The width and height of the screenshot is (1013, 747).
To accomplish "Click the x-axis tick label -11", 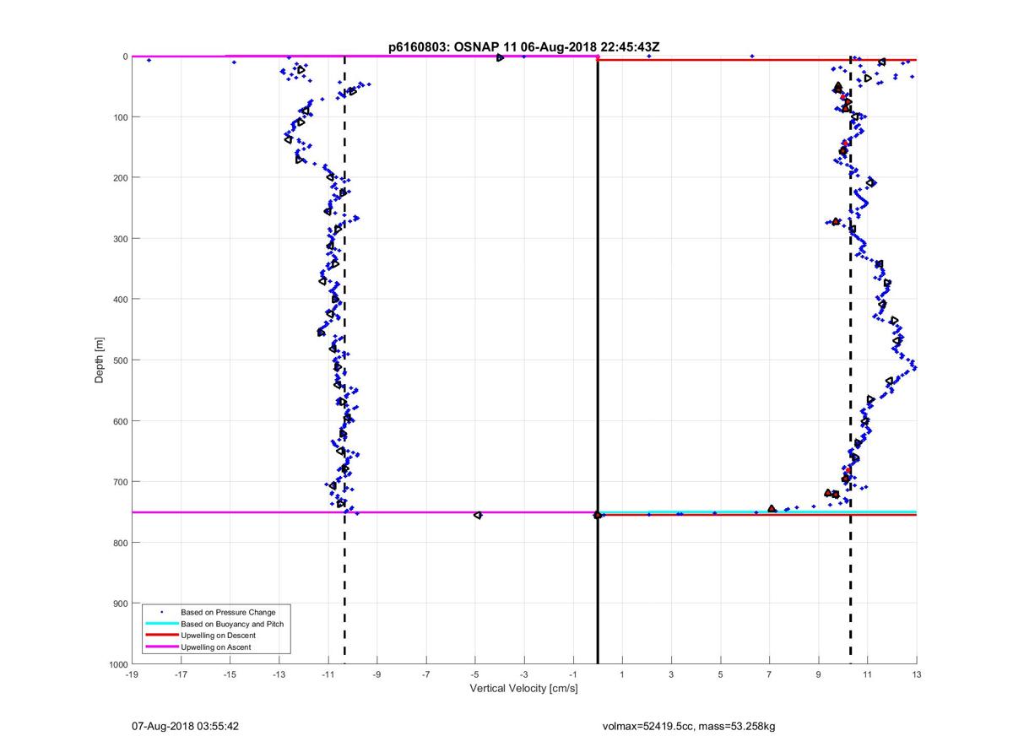I will [x=328, y=674].
